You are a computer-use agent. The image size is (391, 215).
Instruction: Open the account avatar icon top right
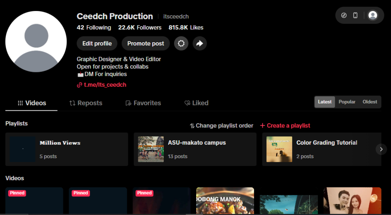click(x=373, y=15)
